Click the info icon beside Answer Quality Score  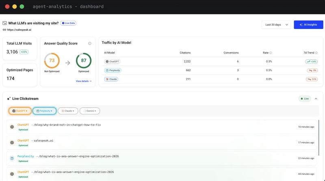tap(90, 43)
